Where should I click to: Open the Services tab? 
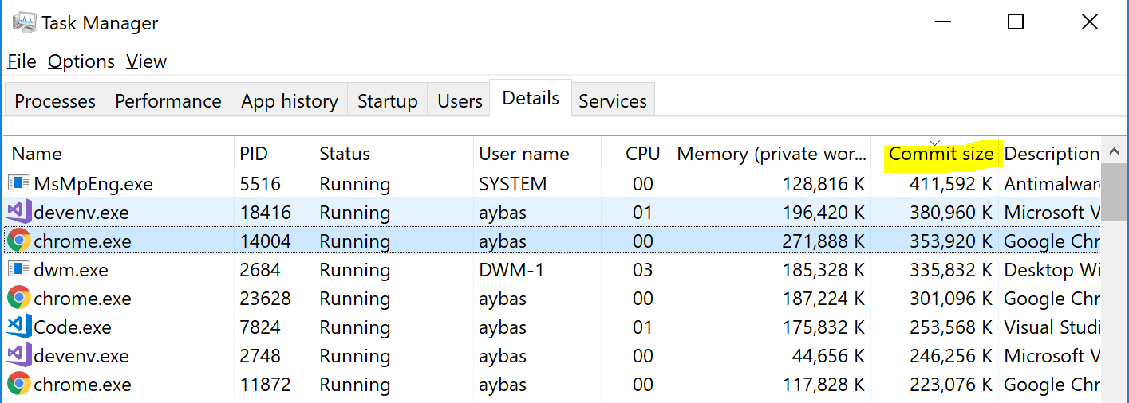coord(612,101)
